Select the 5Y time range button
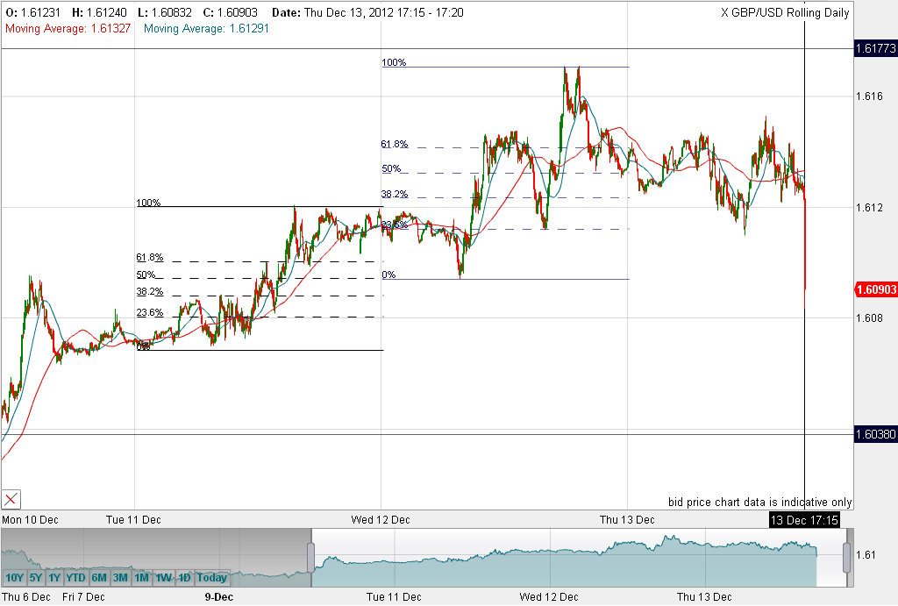This screenshot has width=898, height=606. click(x=35, y=577)
